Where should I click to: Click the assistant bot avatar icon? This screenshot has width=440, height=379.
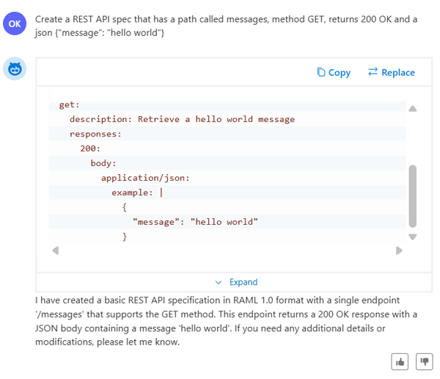tap(15, 68)
